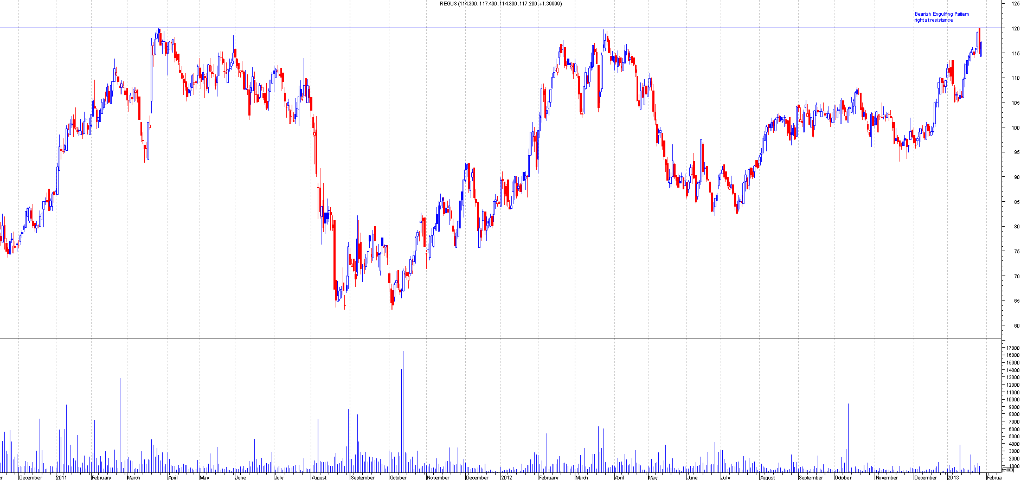Screen dimensions: 1021x480
Task: Click the x1000 volume multiplier label
Action: pyautogui.click(x=1007, y=470)
